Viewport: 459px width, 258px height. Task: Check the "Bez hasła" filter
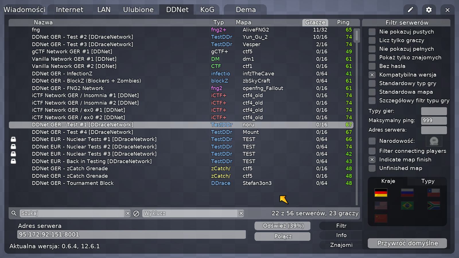click(372, 66)
